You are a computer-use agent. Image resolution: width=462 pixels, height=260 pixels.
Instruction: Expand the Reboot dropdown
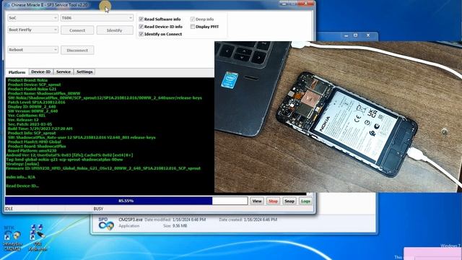(32, 50)
